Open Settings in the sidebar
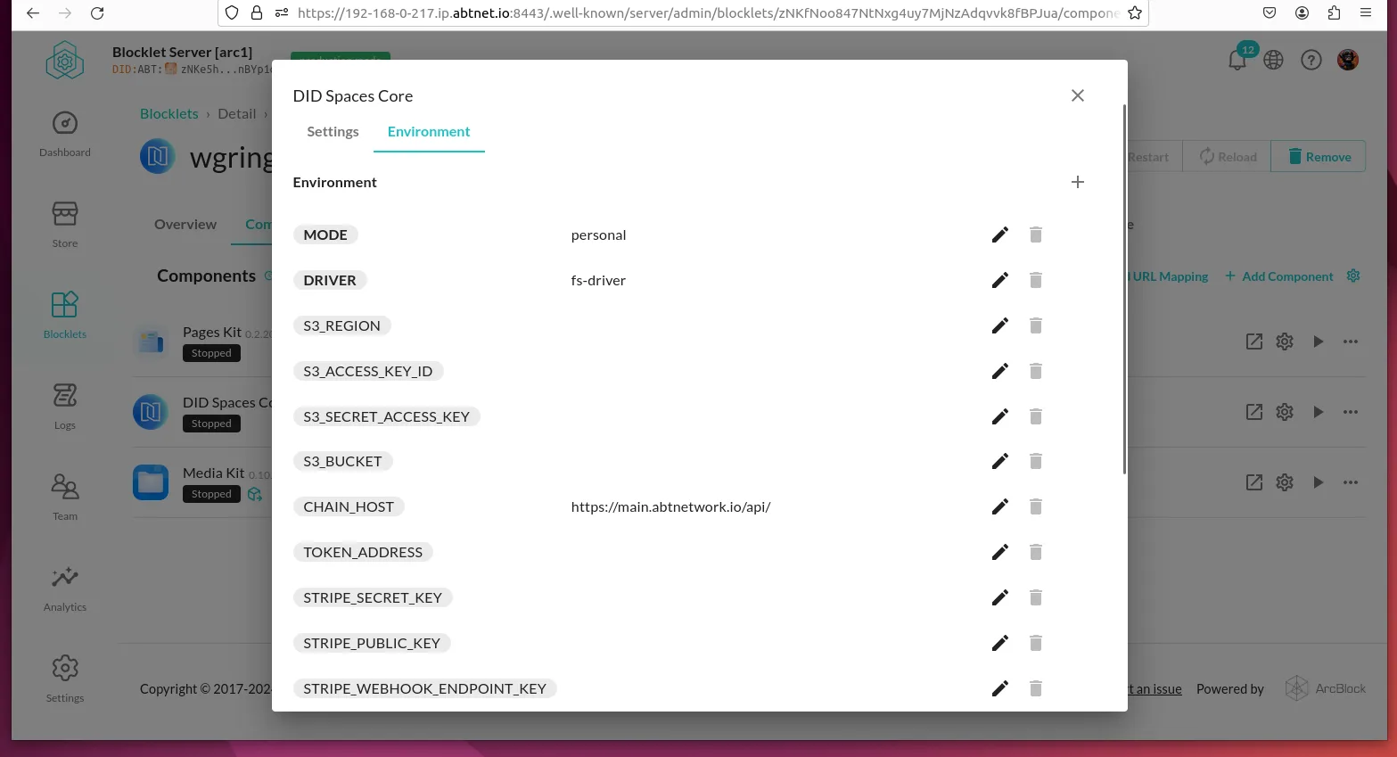Screen dimensions: 1397x757 65,679
